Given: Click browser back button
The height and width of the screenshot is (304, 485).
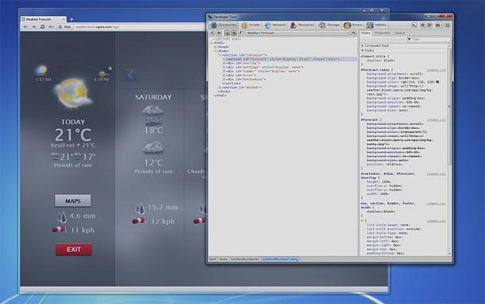Looking at the screenshot, I should click(25, 27).
